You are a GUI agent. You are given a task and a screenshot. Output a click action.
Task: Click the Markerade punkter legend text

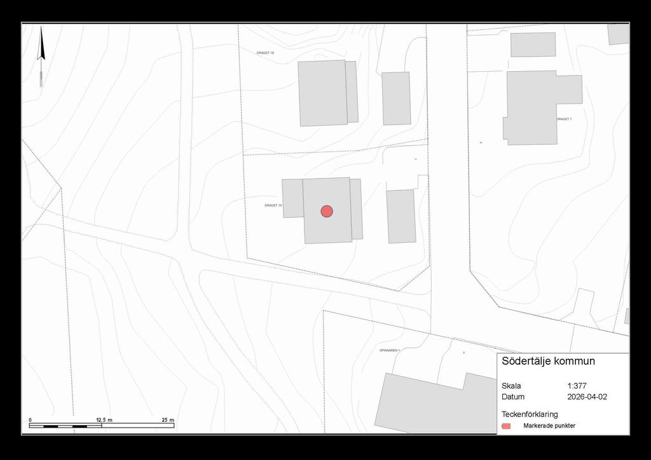pos(549,426)
